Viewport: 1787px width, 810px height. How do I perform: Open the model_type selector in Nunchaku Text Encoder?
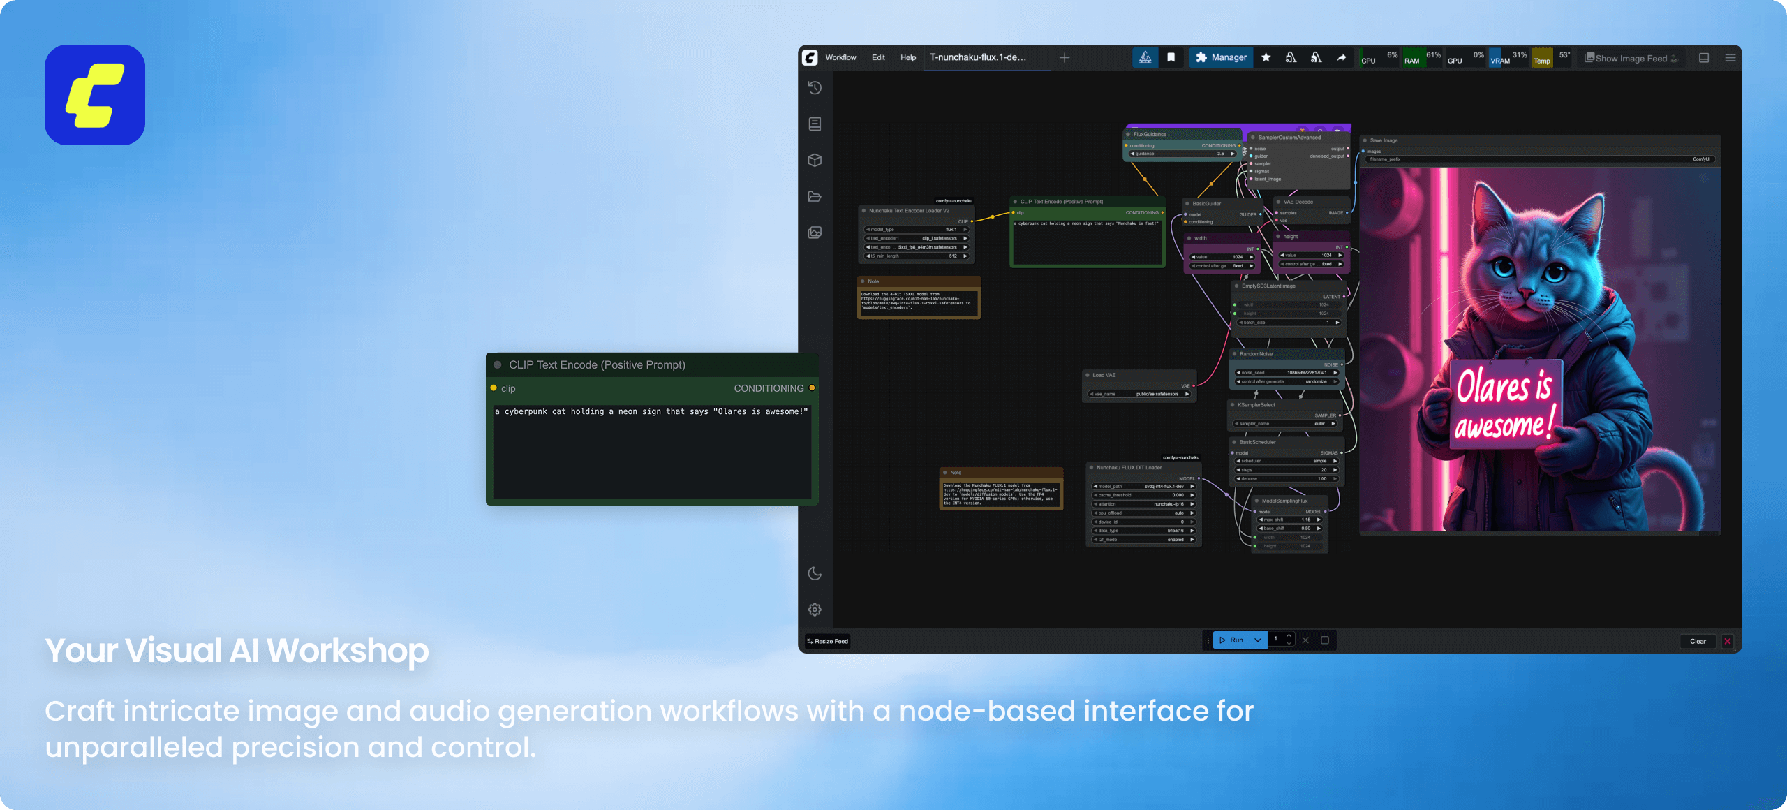917,229
